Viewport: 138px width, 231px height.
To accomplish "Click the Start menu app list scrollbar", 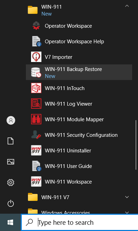I will tap(136, 145).
